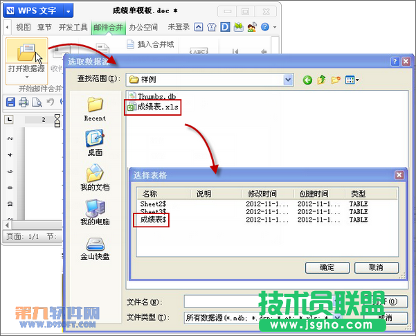Select the 成绩表$ table row
The height and width of the screenshot is (336, 416).
click(267, 220)
